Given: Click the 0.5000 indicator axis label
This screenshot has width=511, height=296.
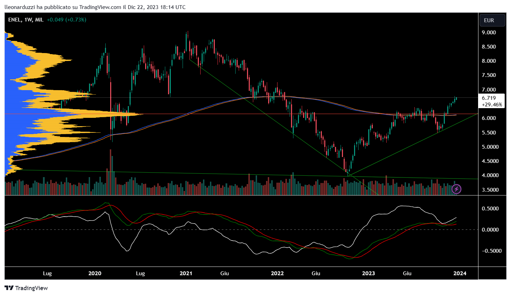Looking at the screenshot, I should pyautogui.click(x=490, y=209).
